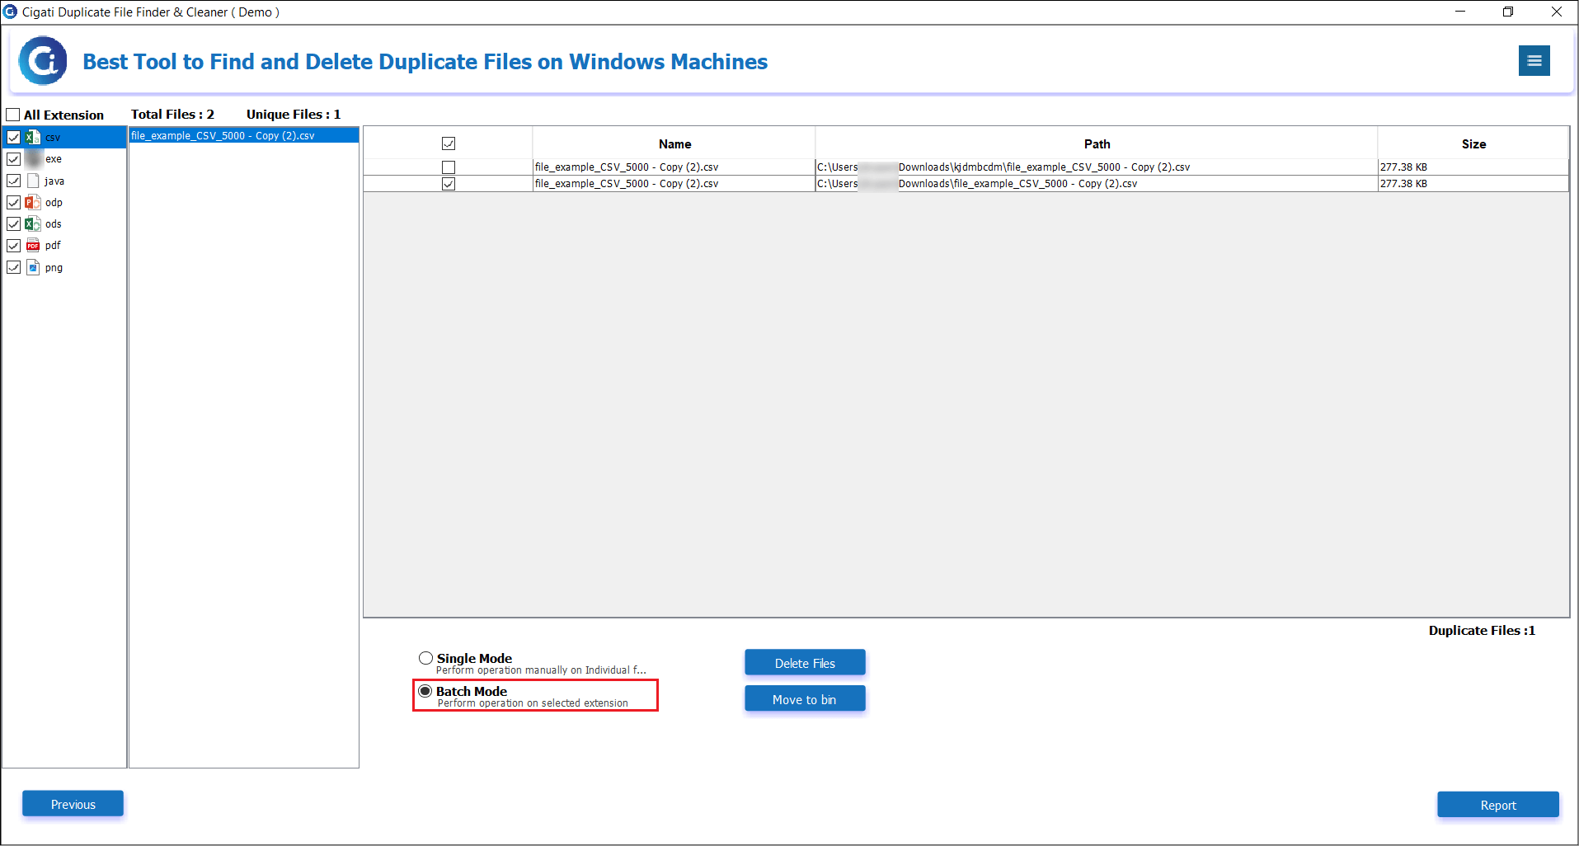Click the Delete Files button

coord(805,663)
